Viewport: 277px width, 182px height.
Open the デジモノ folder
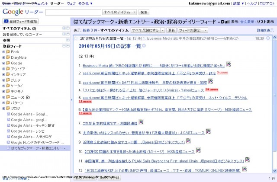(x=17, y=92)
